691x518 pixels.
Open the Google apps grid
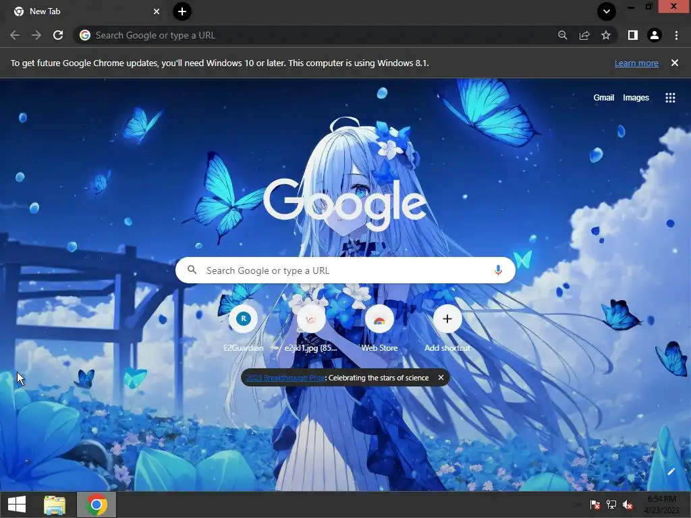(670, 97)
